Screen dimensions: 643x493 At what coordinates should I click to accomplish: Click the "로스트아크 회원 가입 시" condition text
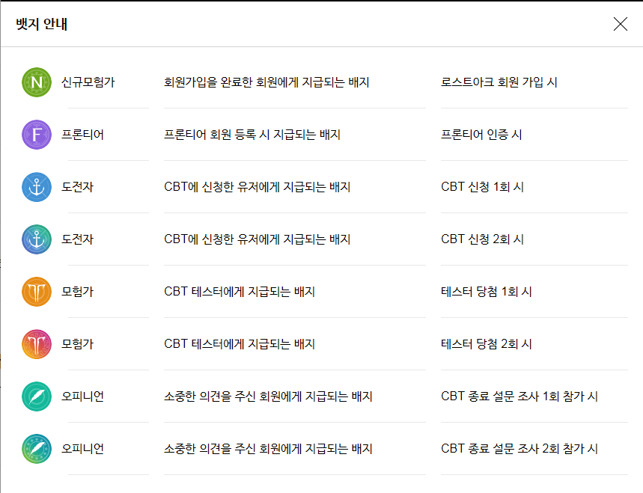click(x=499, y=82)
